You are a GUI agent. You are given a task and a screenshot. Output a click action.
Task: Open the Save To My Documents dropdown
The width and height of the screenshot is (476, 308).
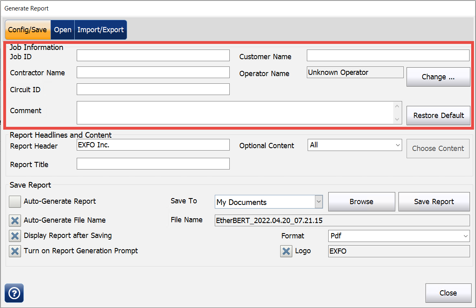coord(268,202)
